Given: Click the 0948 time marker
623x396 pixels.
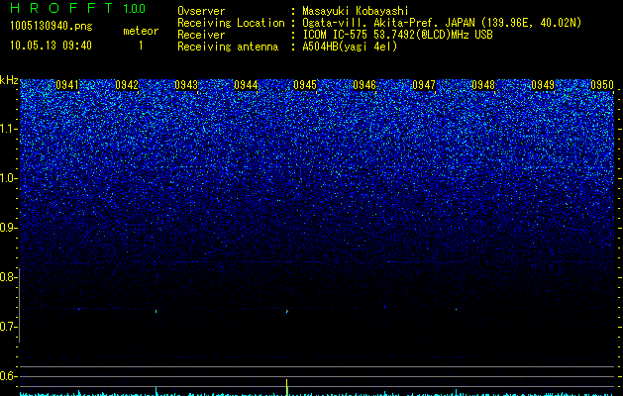Looking at the screenshot, I should tap(483, 85).
